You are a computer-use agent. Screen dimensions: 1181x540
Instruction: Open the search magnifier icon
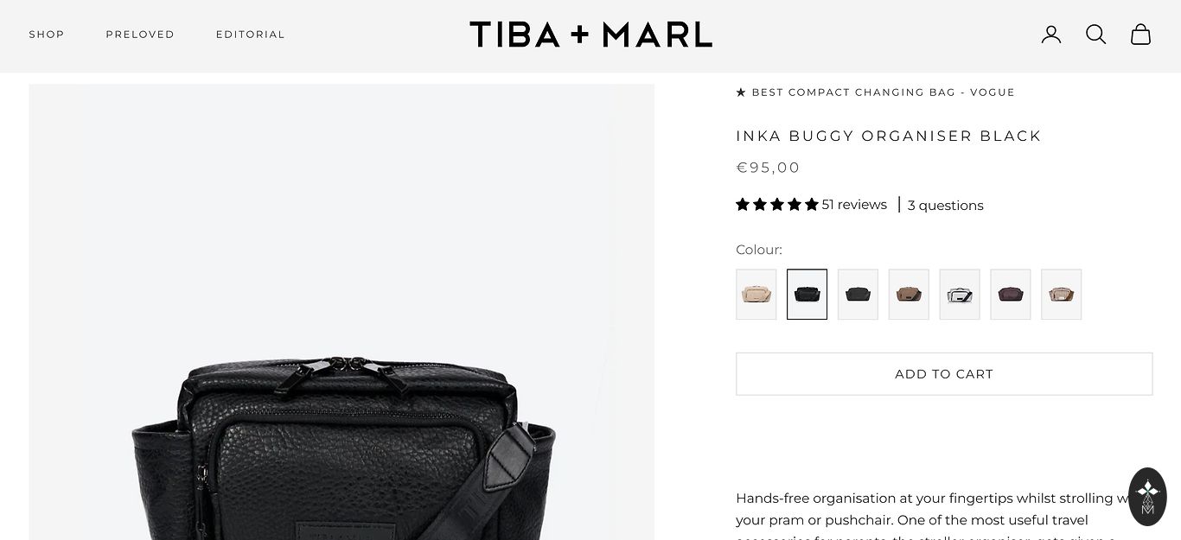click(x=1096, y=35)
